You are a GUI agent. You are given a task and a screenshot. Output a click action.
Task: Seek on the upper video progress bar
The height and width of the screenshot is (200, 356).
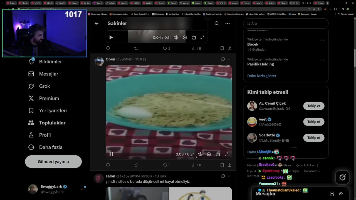[157, 30]
